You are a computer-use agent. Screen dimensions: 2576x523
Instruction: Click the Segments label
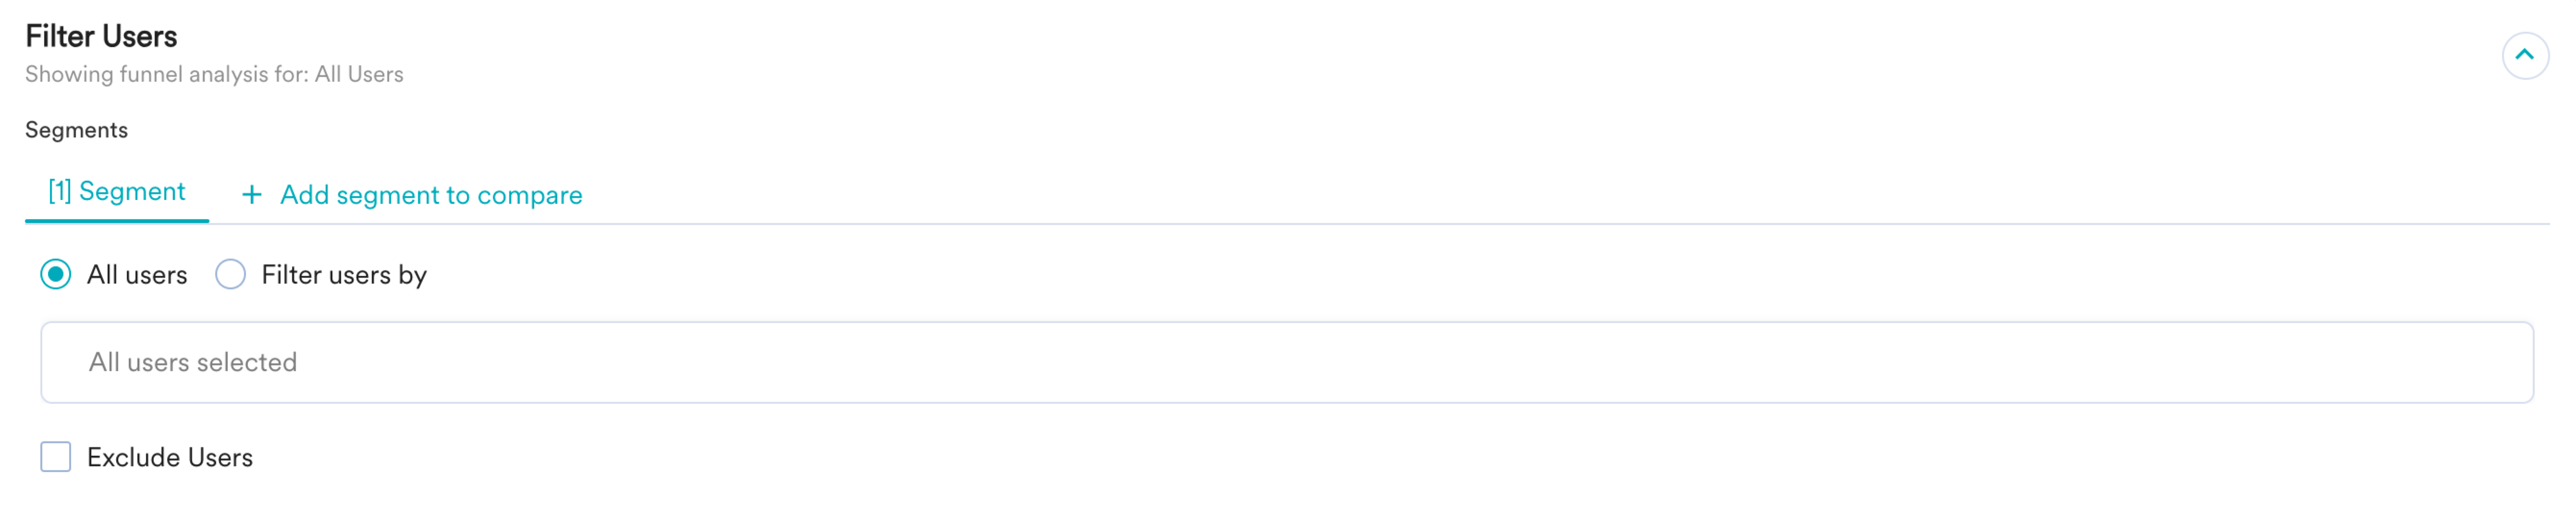coord(77,130)
